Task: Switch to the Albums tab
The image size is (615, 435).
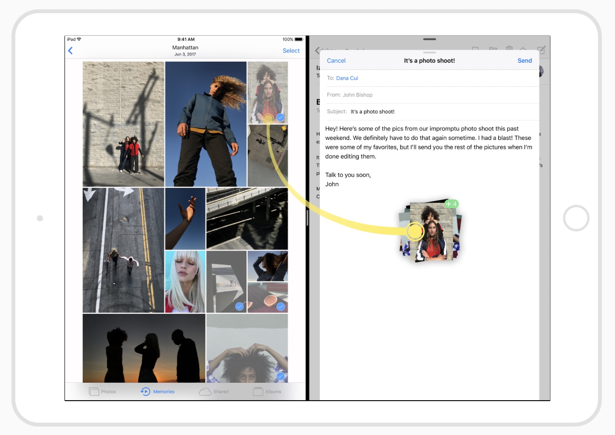Action: click(267, 392)
